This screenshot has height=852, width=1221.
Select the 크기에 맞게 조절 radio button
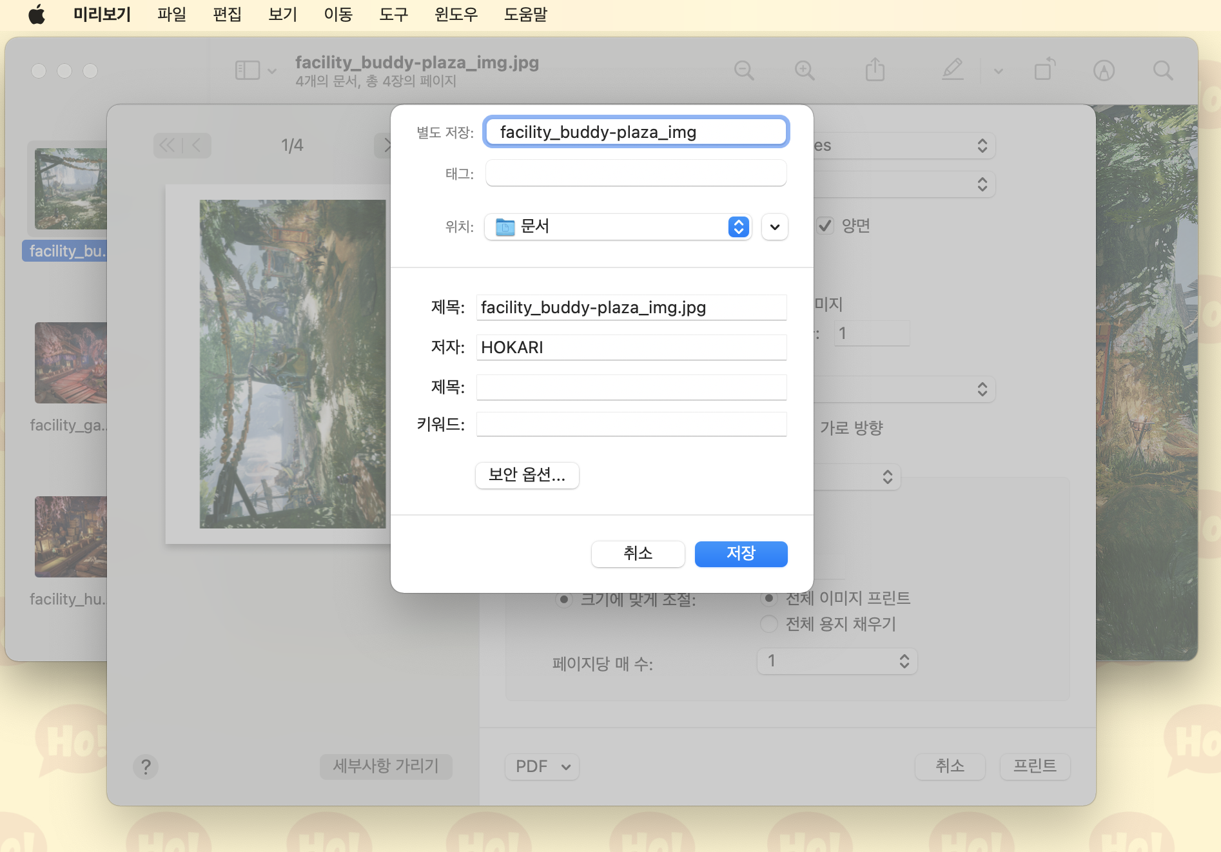[564, 599]
